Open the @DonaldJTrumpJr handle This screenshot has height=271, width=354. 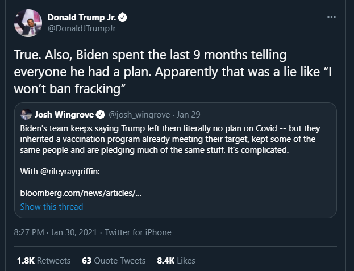pyautogui.click(x=81, y=28)
